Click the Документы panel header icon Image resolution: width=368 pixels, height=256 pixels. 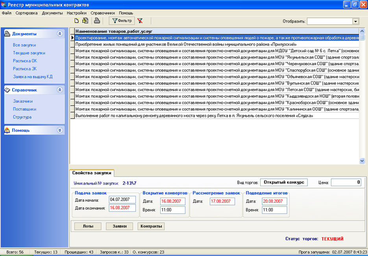(x=7, y=34)
